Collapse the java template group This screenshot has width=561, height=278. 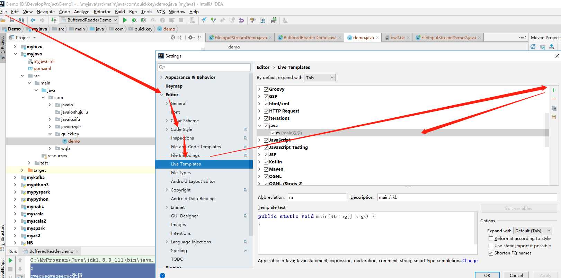[259, 126]
